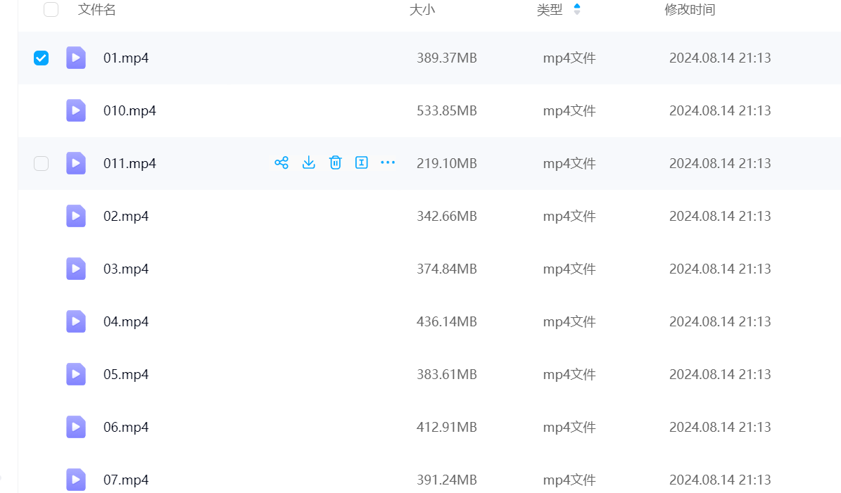Viewport: 841px width, 493px height.
Task: Click the sort arrow beside 类型 column
Action: click(x=577, y=10)
